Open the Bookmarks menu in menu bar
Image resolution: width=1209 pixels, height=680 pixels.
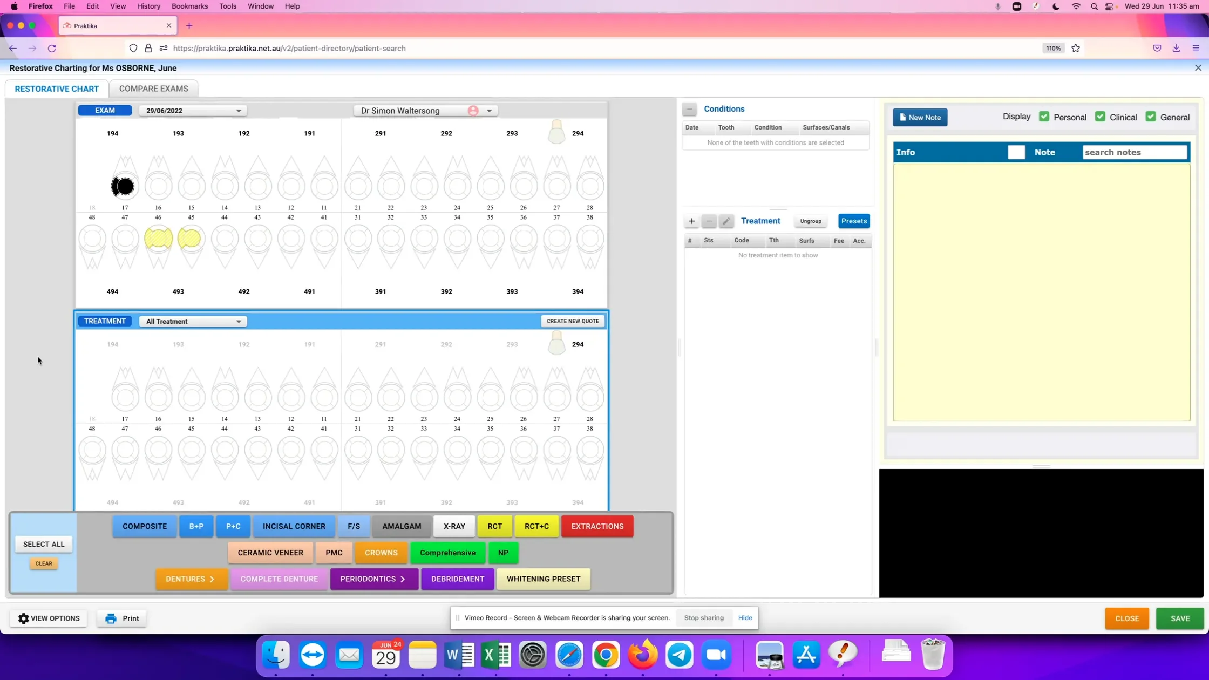click(189, 6)
